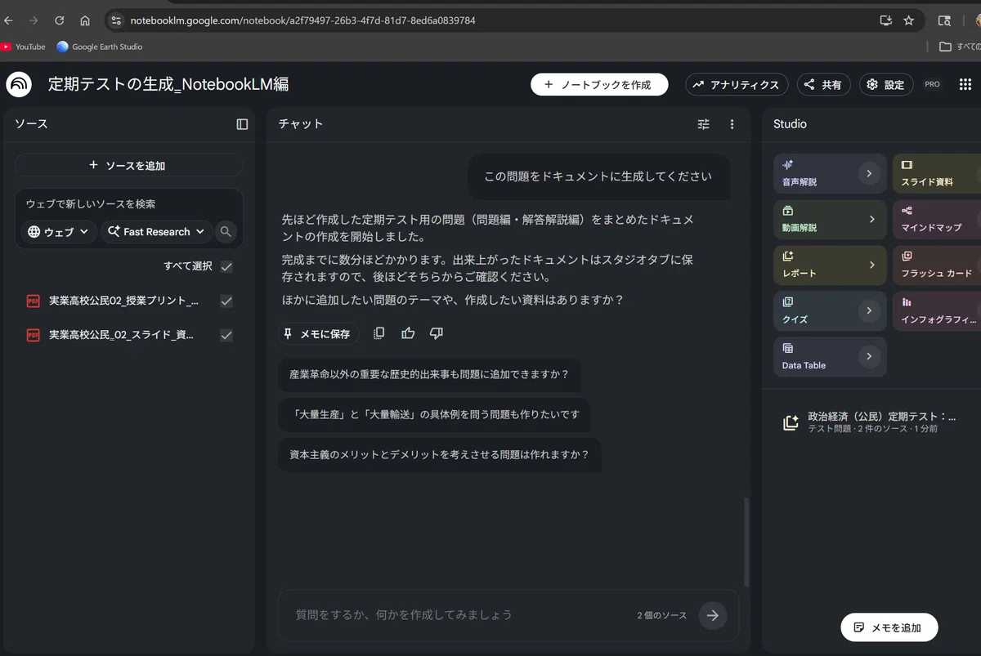The image size is (981, 656).
Task: Open chat configuration sliders icon
Action: [x=704, y=124]
